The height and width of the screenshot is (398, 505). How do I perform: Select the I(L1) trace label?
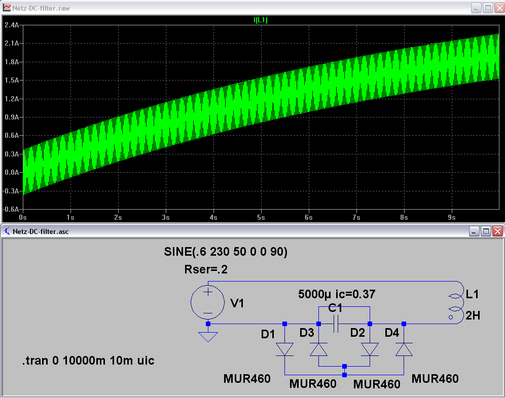coord(261,20)
